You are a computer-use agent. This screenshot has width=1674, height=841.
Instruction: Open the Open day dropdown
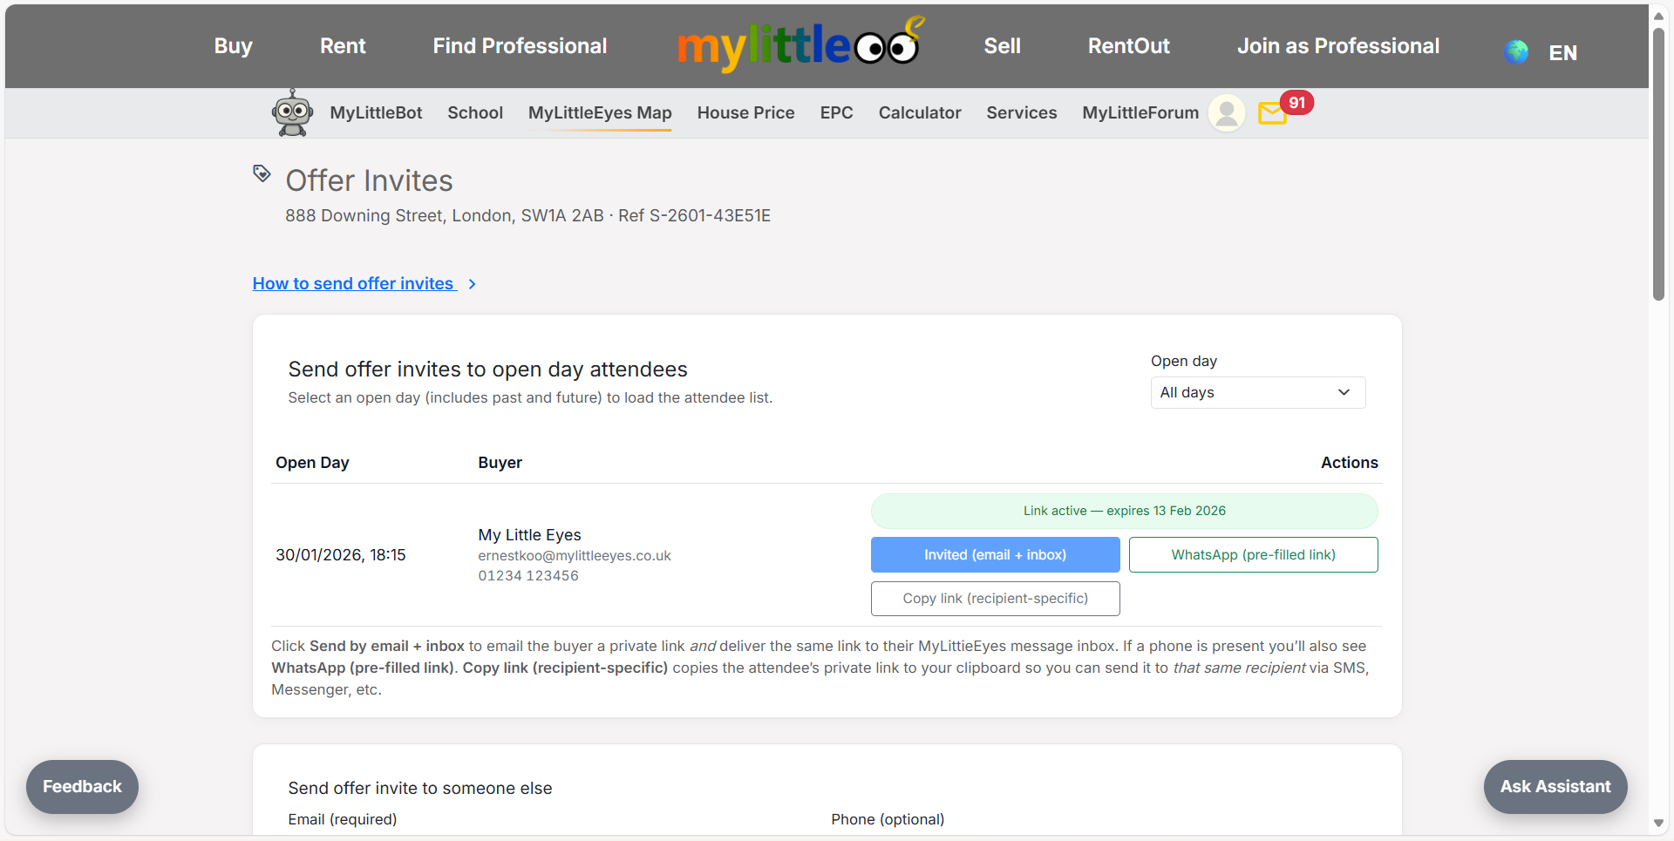click(x=1257, y=393)
